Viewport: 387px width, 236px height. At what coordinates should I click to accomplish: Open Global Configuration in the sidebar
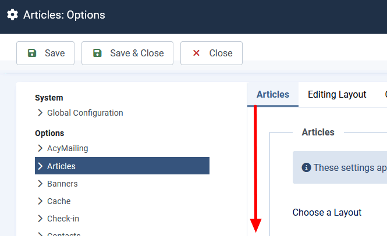85,113
